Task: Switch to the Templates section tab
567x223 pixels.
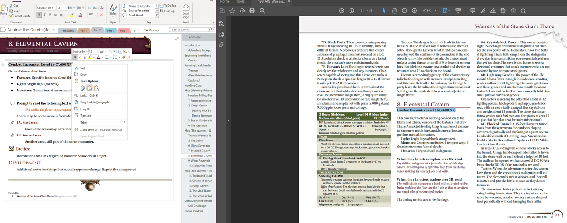Action: pyautogui.click(x=67, y=30)
